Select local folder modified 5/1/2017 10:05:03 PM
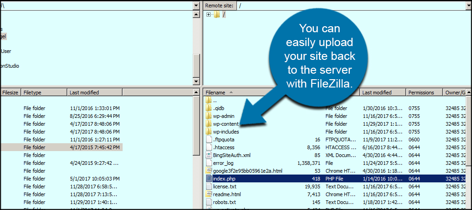 (x=61, y=179)
